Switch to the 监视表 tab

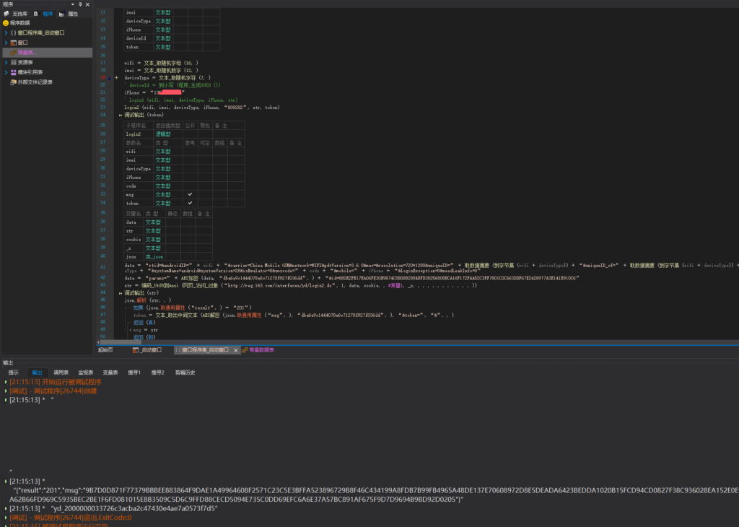point(86,373)
